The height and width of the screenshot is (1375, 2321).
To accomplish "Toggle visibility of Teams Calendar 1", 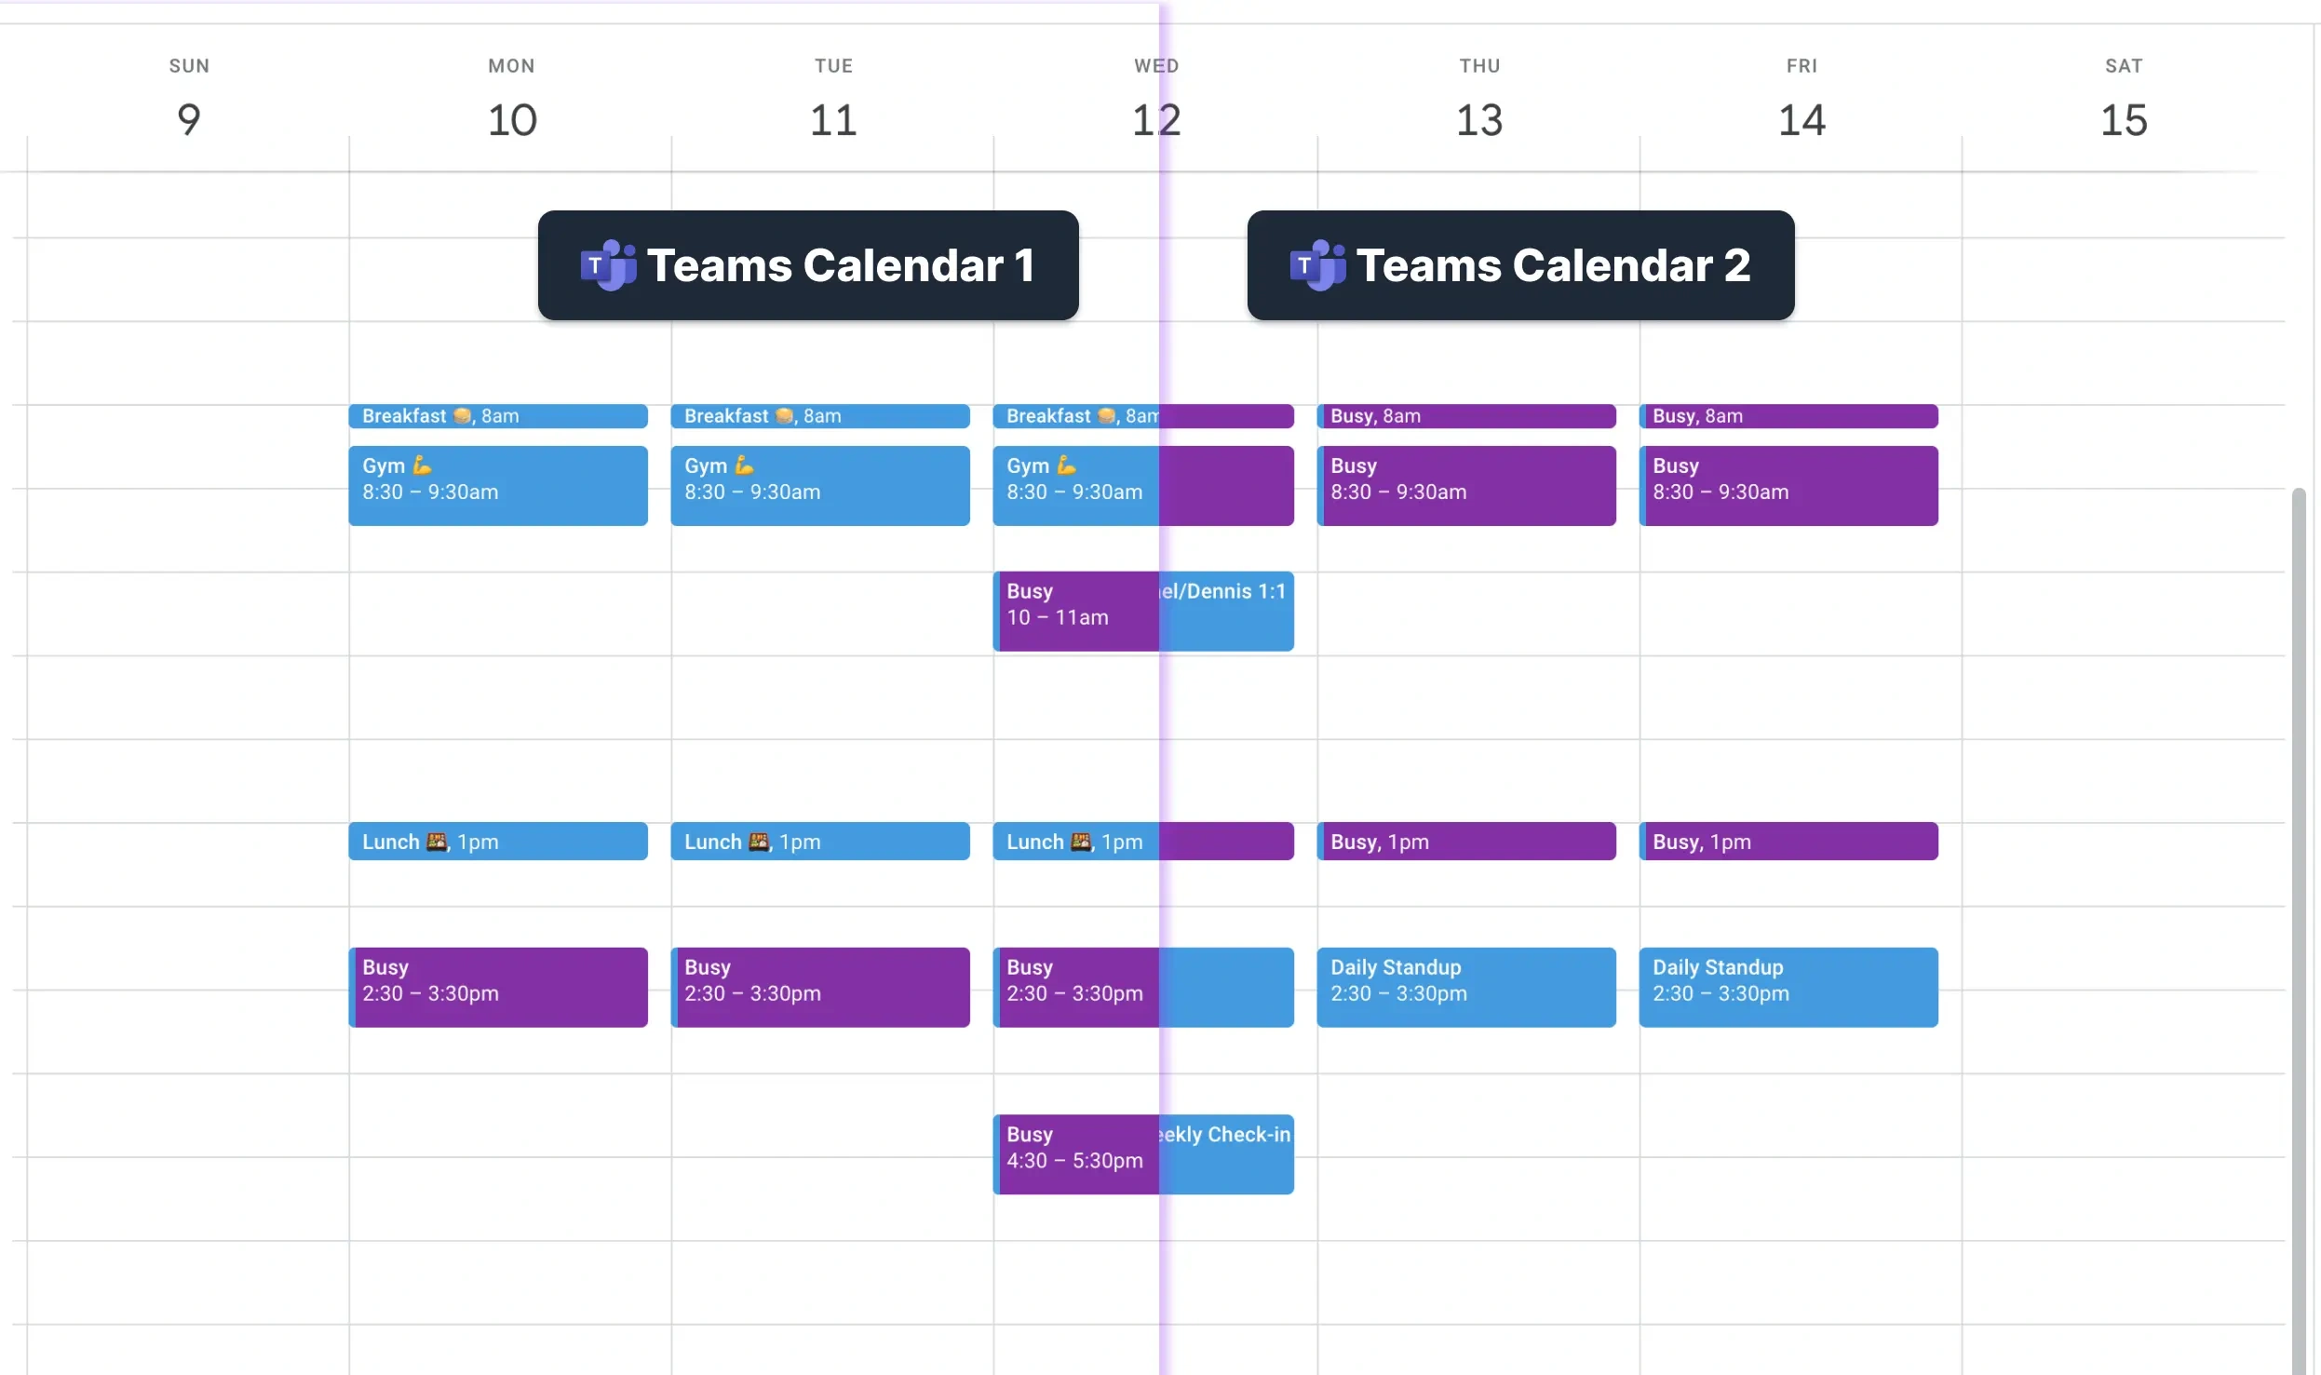I will [809, 265].
